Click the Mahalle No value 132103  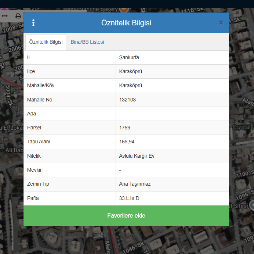(x=127, y=100)
